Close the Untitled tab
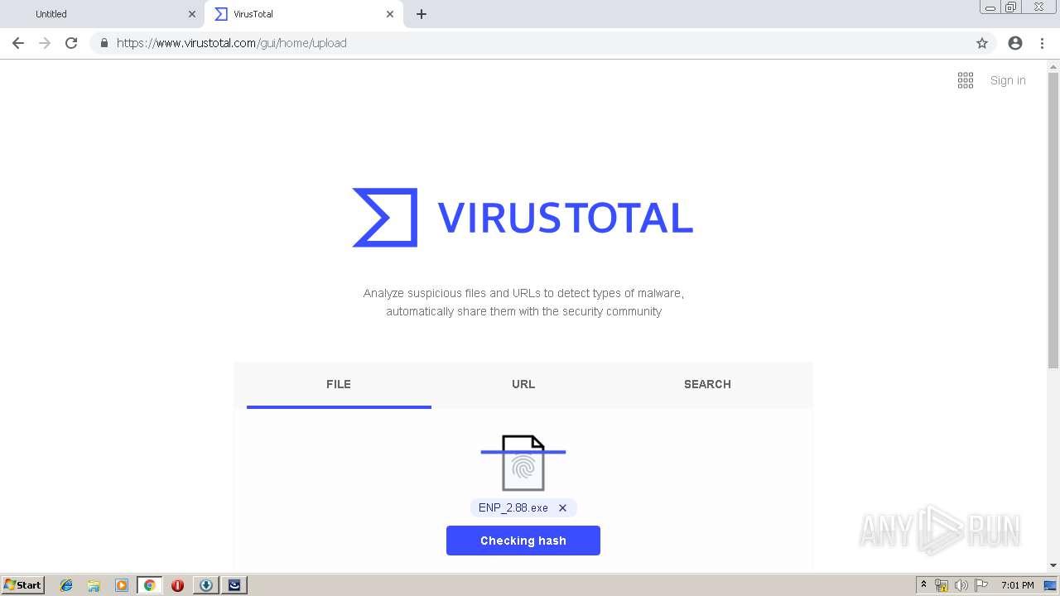Screen dimensions: 1060x596 (x=192, y=14)
